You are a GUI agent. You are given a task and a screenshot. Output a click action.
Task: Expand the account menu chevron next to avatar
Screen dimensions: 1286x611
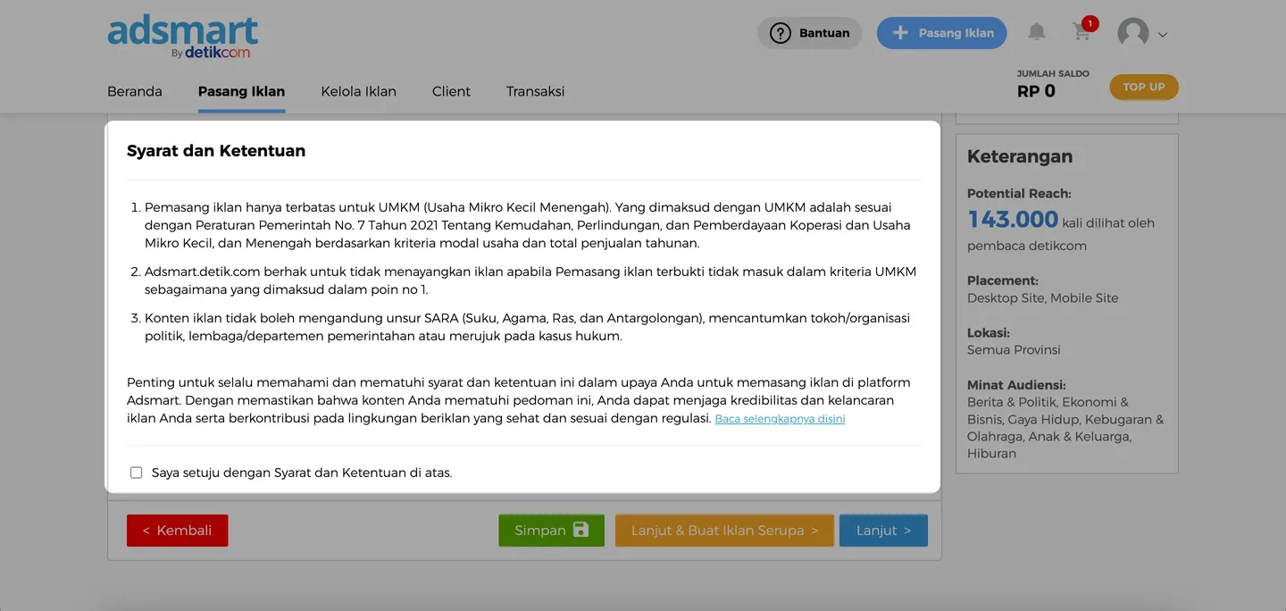click(1161, 34)
